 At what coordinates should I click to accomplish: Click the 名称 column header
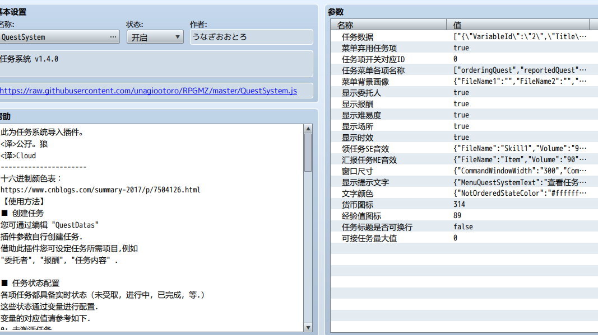click(x=388, y=25)
